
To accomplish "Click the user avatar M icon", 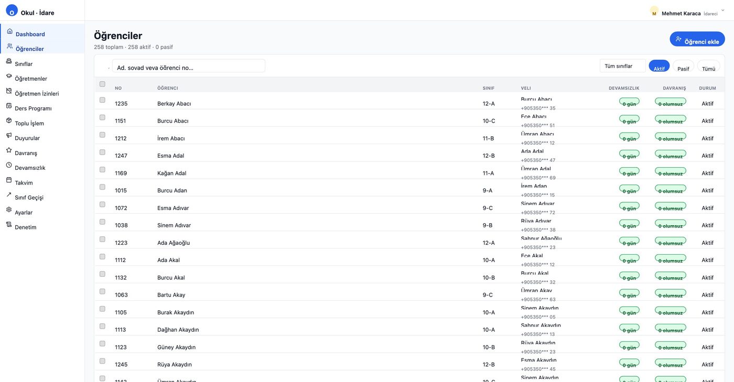I will (x=654, y=11).
